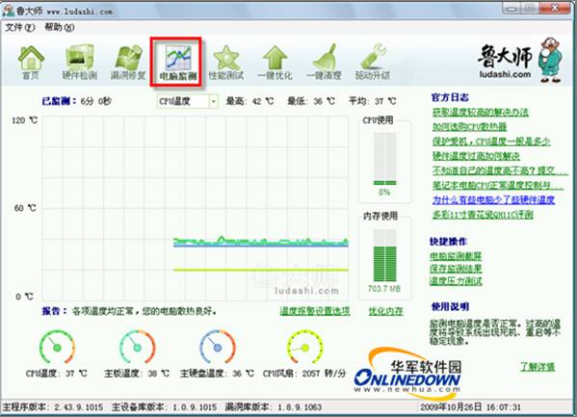Click the 最高: 42 ℃ reading

249,101
